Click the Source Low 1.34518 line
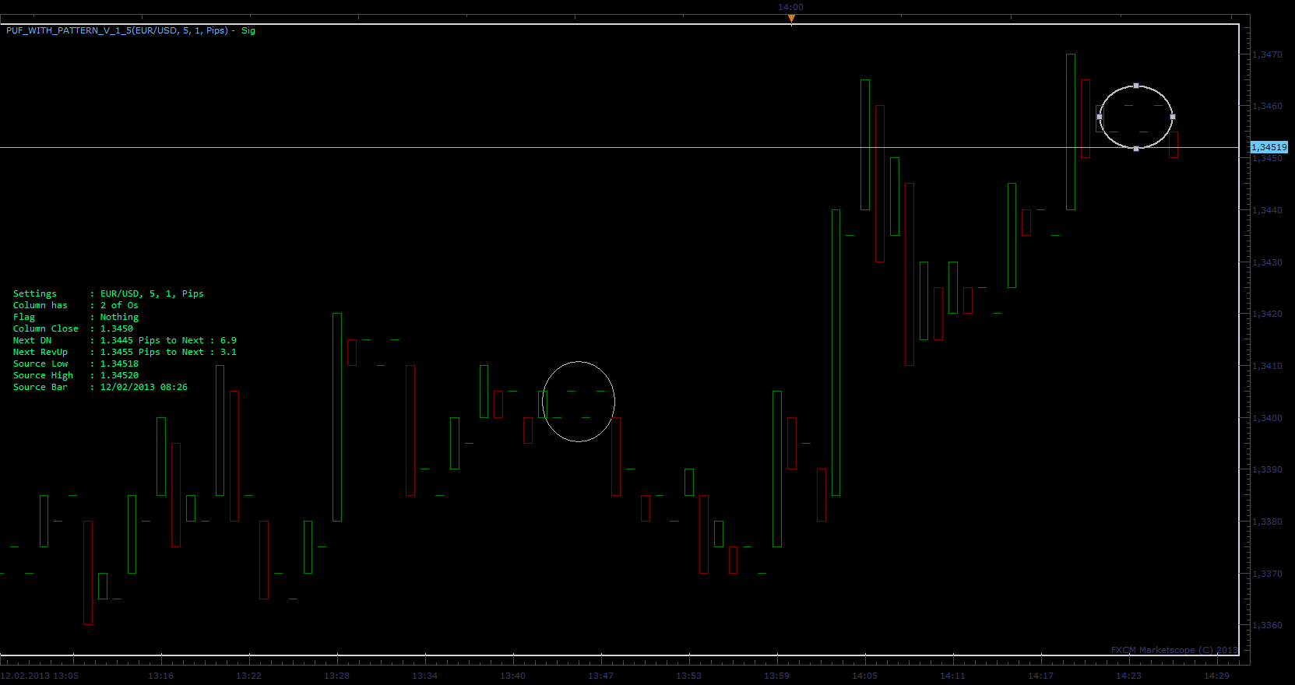This screenshot has width=1295, height=685. coord(76,364)
